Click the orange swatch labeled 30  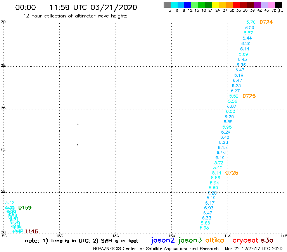pos(229,5)
